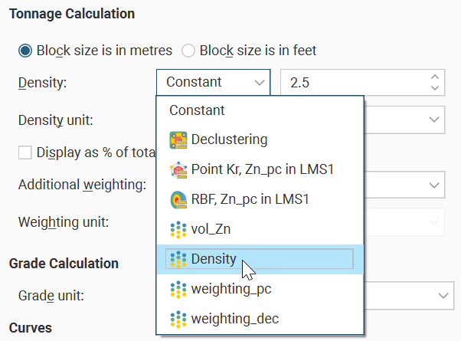Image resolution: width=461 pixels, height=341 pixels.
Task: Open the Additional weighting dropdown arrow
Action: click(x=435, y=184)
